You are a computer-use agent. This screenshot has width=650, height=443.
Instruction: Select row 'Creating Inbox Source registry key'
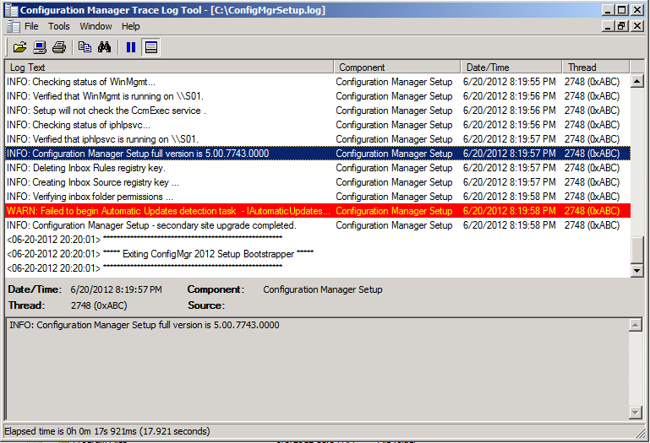click(x=318, y=182)
